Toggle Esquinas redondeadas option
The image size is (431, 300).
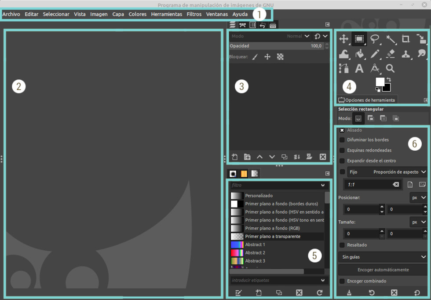click(342, 150)
